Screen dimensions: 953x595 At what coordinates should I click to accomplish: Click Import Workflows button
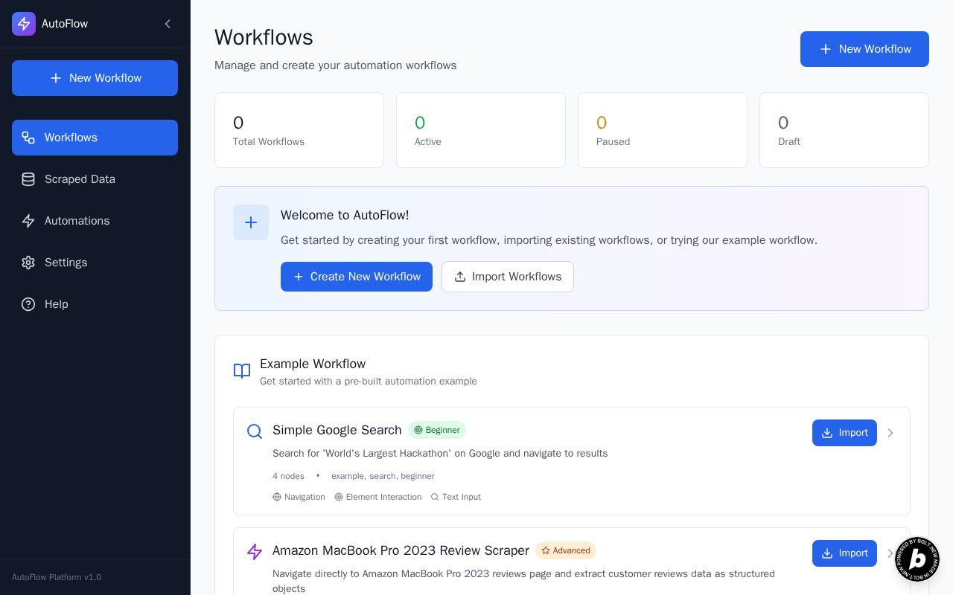[x=508, y=277]
